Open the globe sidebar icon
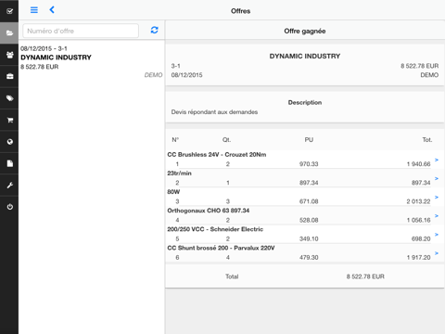 point(9,142)
